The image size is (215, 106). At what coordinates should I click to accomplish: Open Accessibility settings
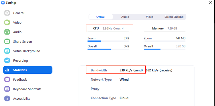coord(28,99)
